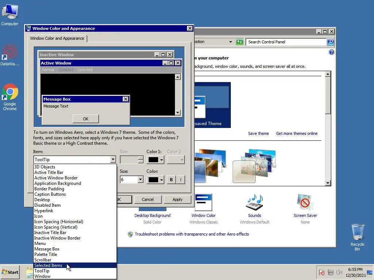Toggle the Italic font button
The width and height of the screenshot is (374, 280).
[180, 180]
